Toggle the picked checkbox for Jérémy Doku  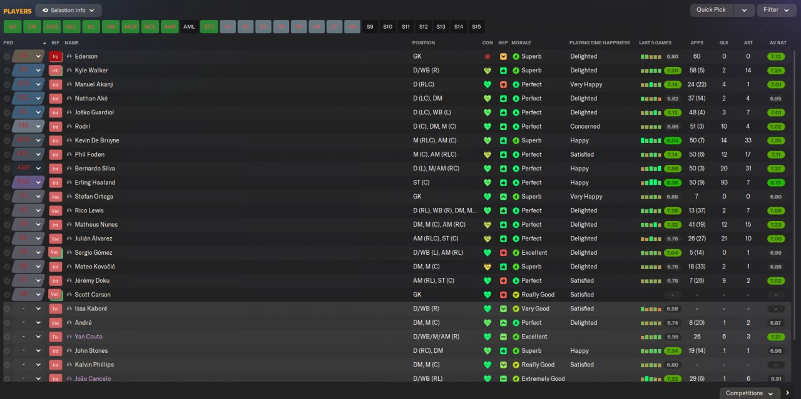[7, 281]
